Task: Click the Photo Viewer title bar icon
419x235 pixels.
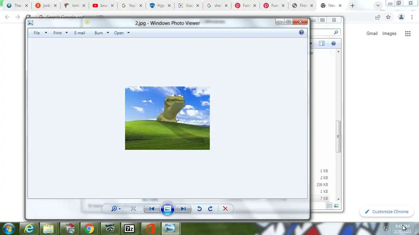Action: click(x=30, y=23)
